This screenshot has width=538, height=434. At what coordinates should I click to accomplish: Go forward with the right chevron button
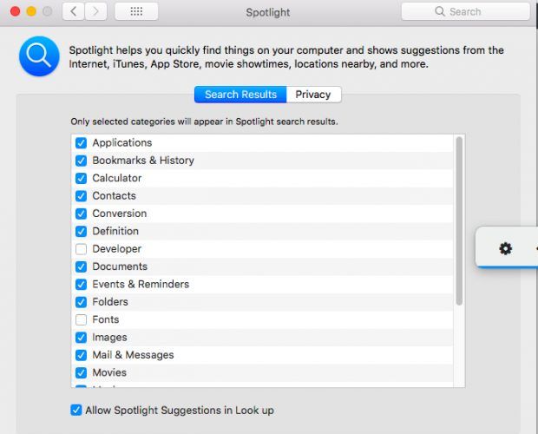coord(95,11)
